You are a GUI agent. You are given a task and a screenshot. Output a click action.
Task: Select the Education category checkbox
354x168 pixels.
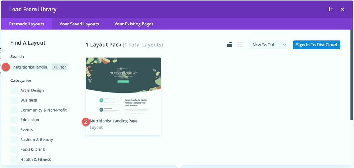(14, 120)
